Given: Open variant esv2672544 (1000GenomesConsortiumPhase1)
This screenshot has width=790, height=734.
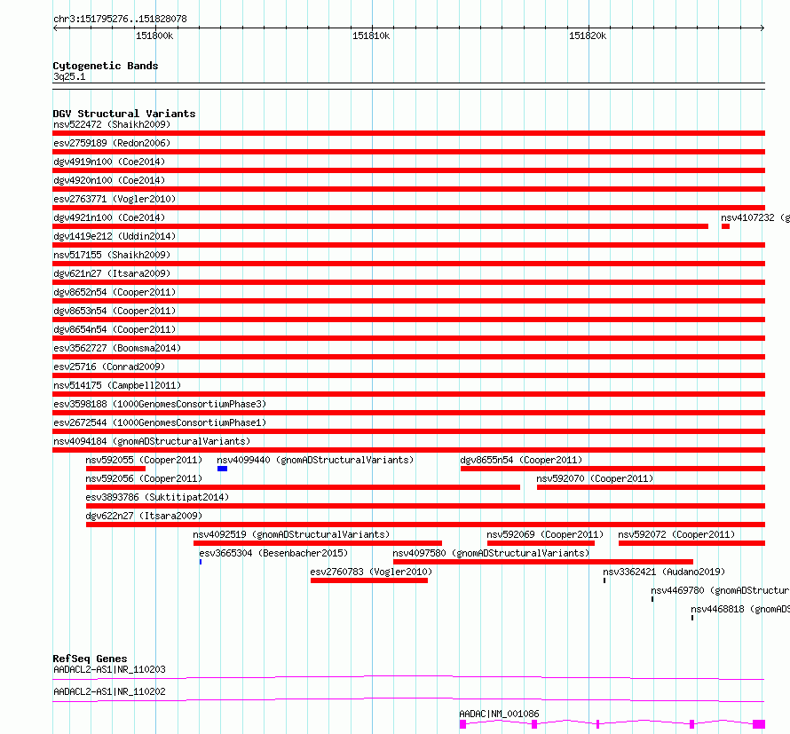Looking at the screenshot, I should tap(408, 431).
